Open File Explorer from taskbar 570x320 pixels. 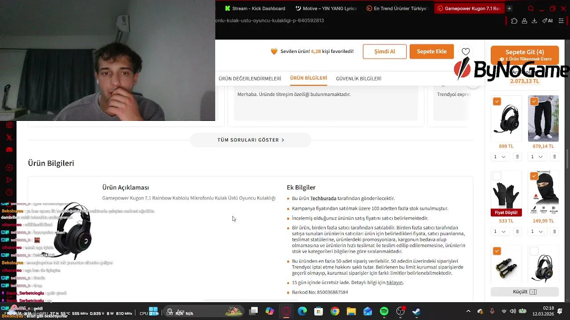(x=351, y=311)
